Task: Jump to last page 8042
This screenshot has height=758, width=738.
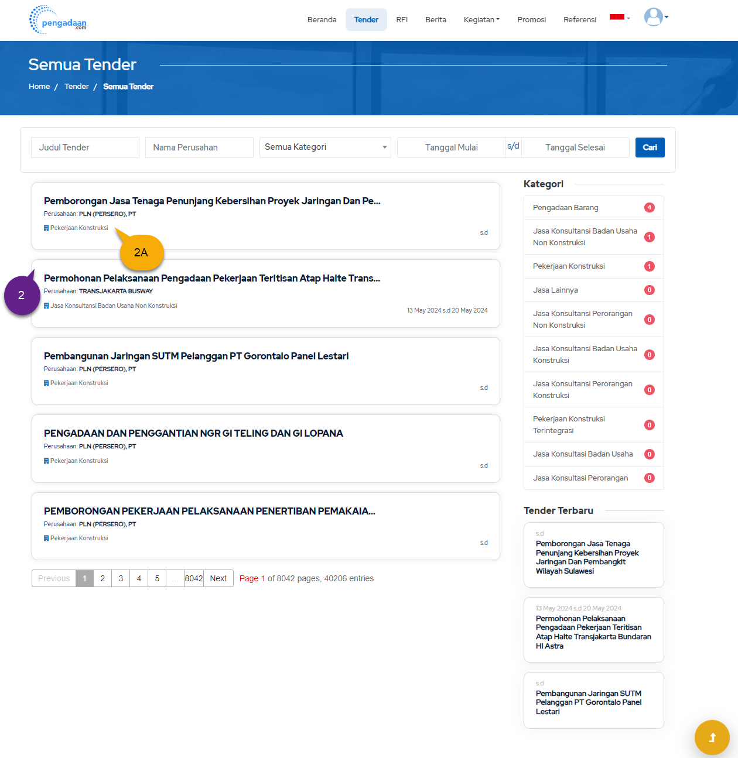Action: pyautogui.click(x=194, y=578)
